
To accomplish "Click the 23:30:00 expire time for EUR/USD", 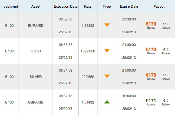I will (x=129, y=19).
